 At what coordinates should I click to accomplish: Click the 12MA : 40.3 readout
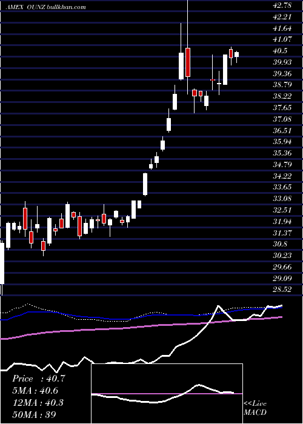click(x=38, y=402)
